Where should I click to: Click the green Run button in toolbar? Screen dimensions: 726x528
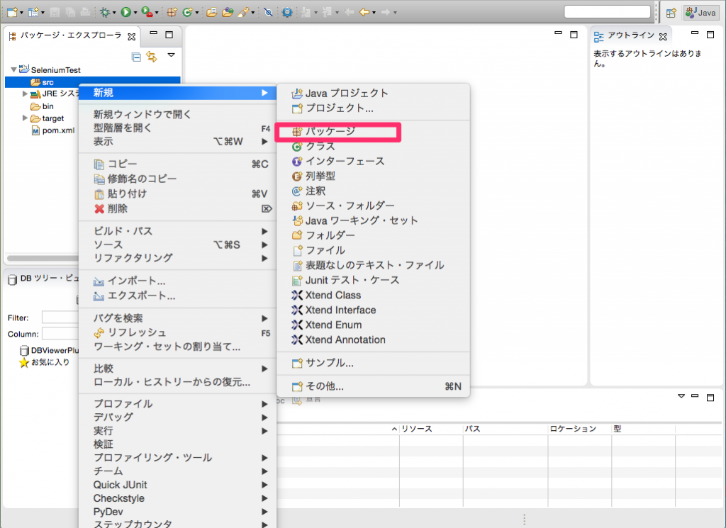125,12
